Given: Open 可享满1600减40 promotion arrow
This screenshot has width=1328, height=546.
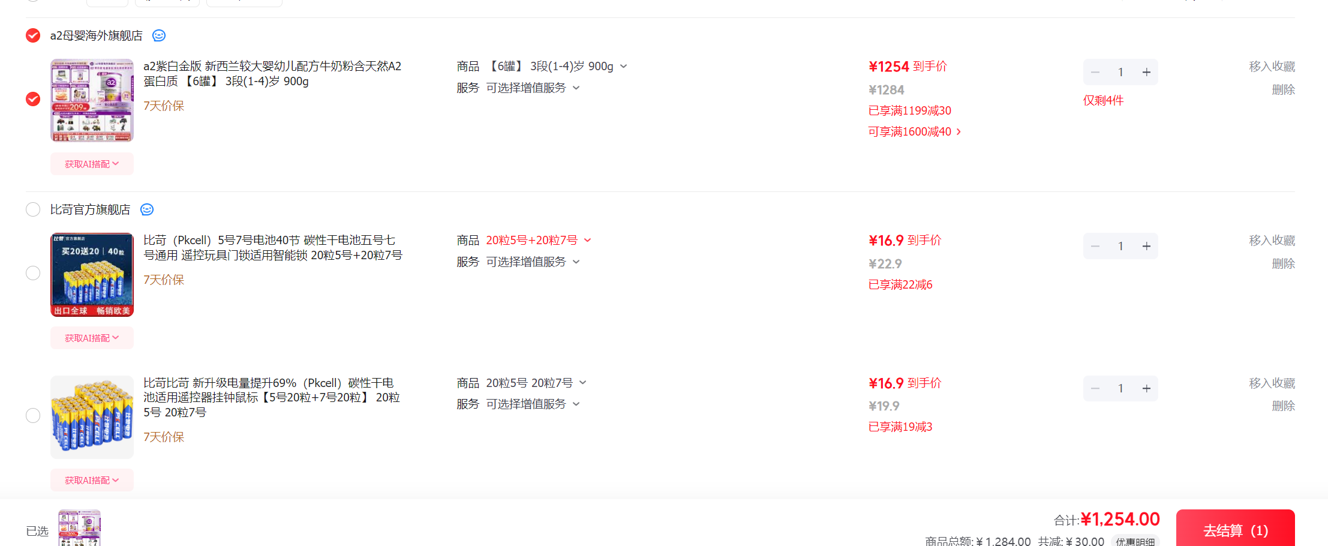Looking at the screenshot, I should point(959,131).
